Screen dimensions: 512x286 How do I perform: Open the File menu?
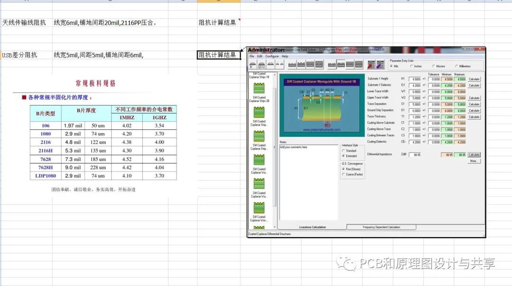252,56
